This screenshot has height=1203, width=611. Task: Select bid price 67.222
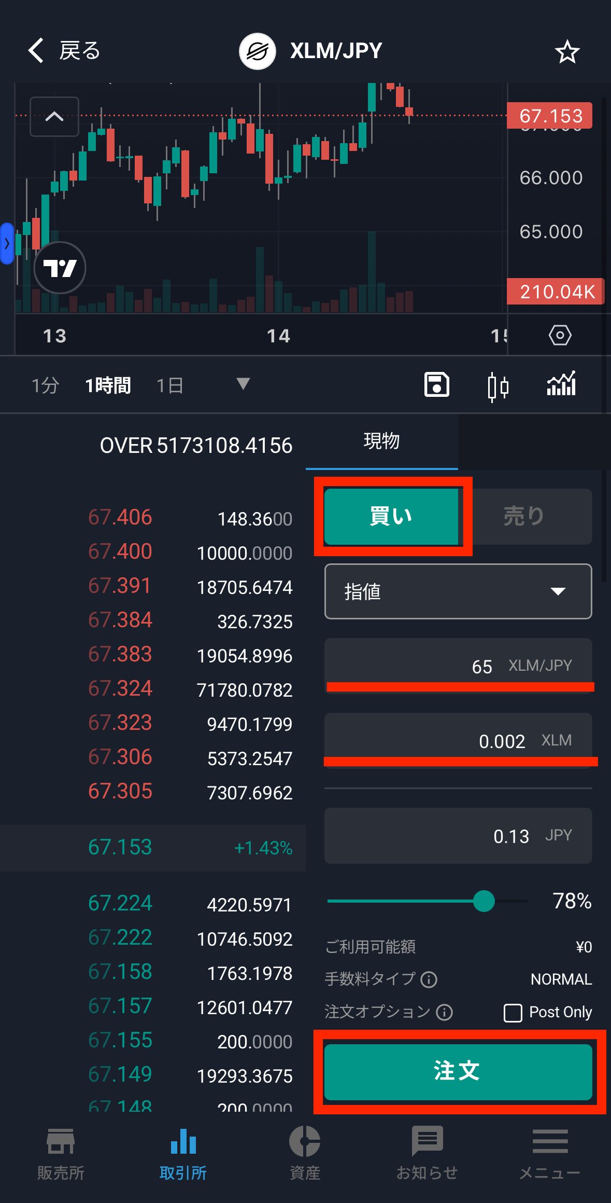[x=120, y=938]
